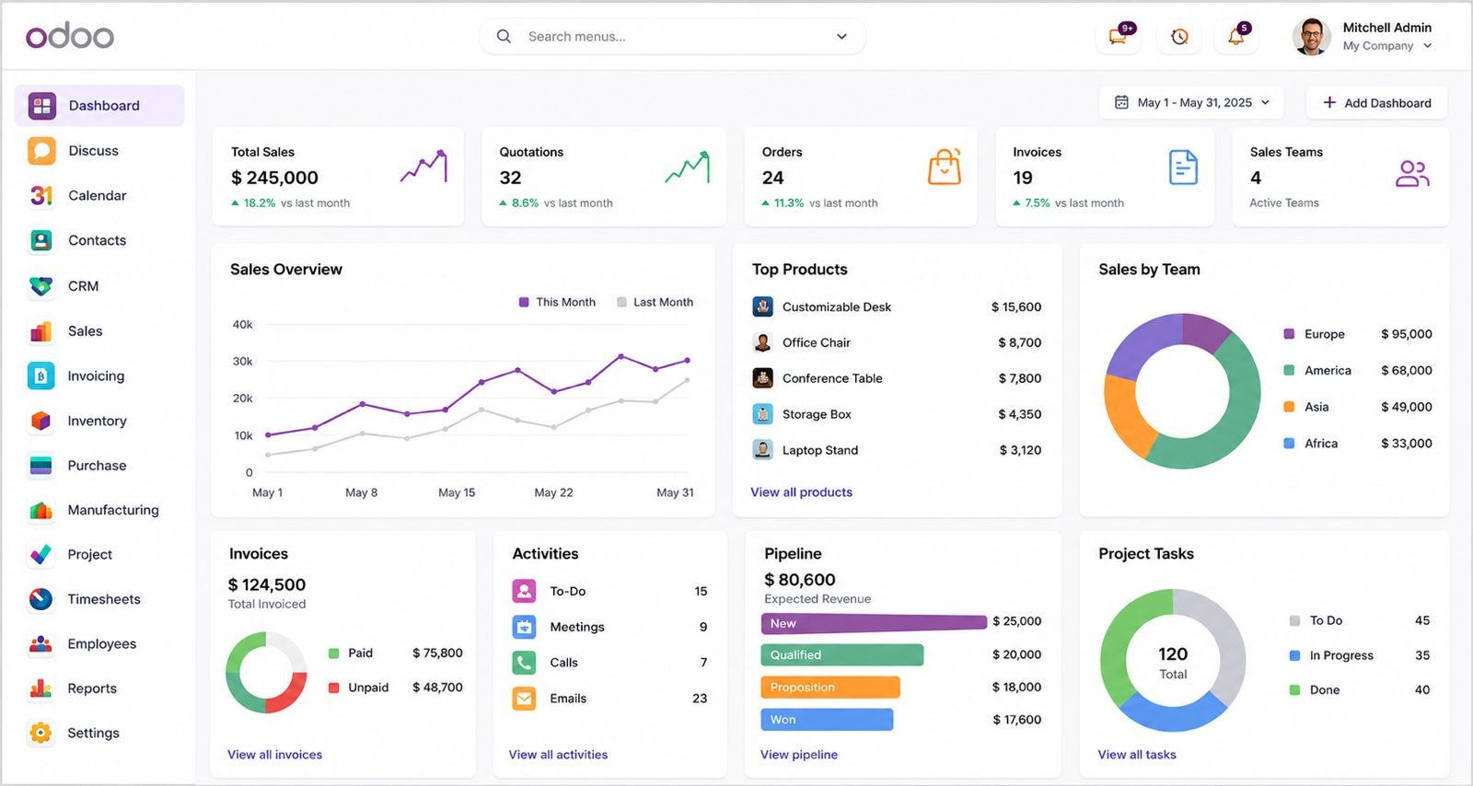Click the Invoices document icon

(x=1183, y=168)
